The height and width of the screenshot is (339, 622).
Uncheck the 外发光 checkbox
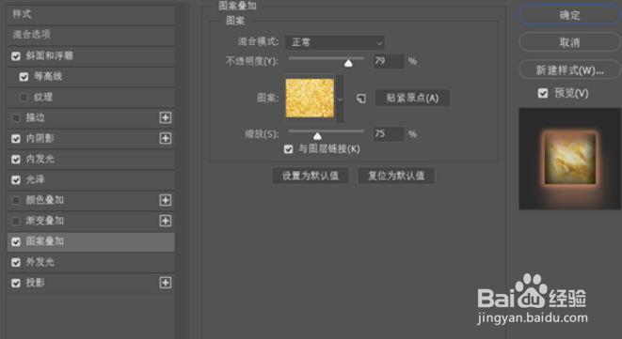(x=16, y=262)
